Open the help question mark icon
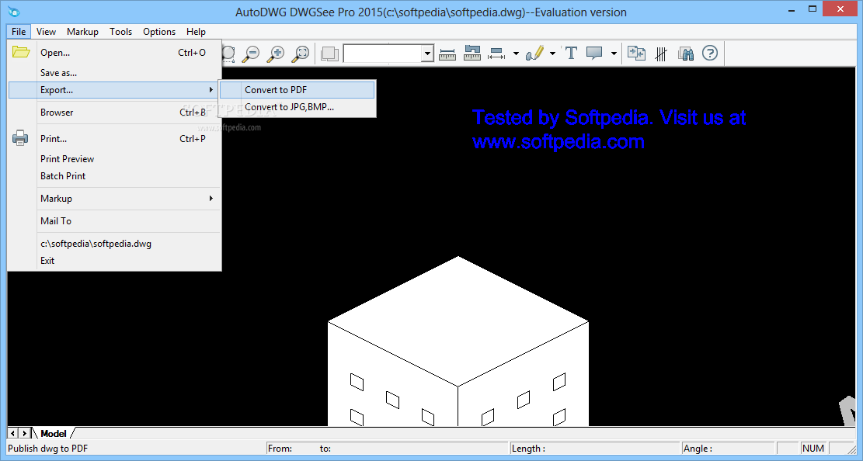This screenshot has height=461, width=863. coord(710,54)
